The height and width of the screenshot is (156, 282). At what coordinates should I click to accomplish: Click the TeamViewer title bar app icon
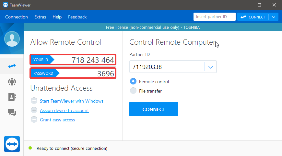click(6, 5)
